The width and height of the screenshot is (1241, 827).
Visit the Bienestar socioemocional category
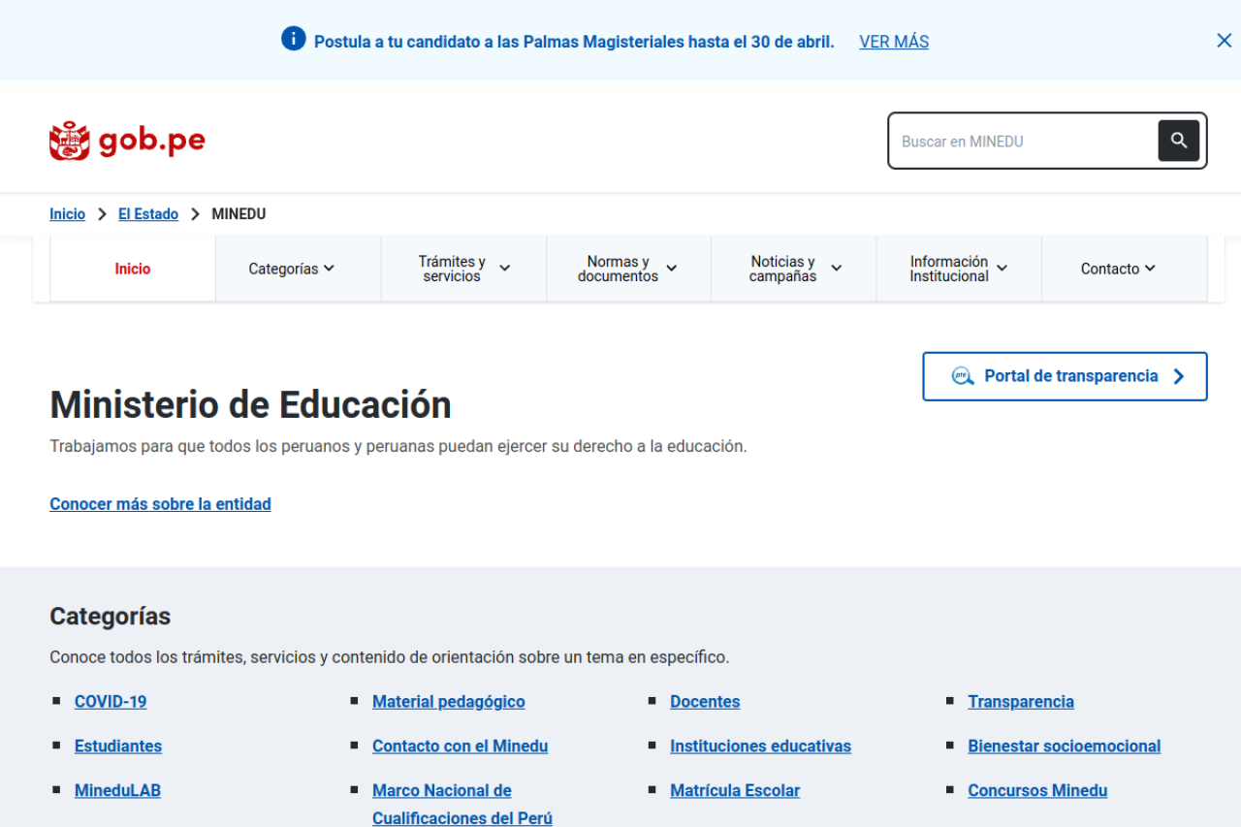[x=1064, y=746]
